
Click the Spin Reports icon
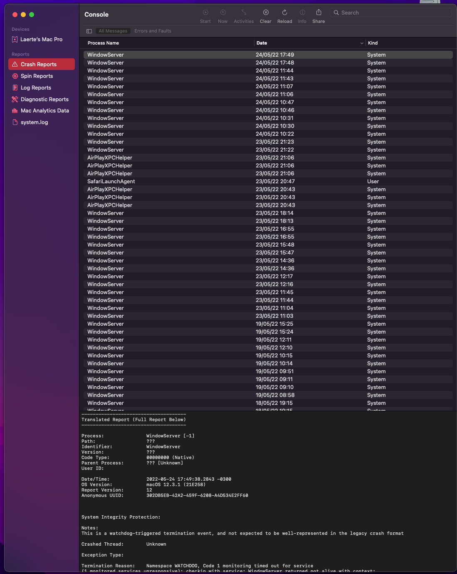coord(15,76)
